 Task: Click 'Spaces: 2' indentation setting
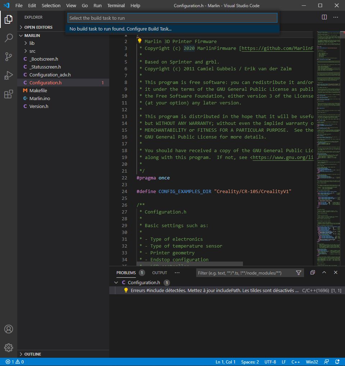(x=250, y=362)
